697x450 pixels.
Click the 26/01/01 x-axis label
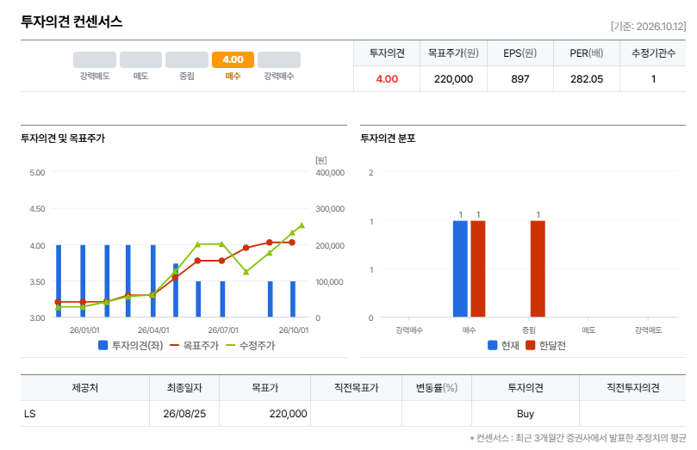84,330
